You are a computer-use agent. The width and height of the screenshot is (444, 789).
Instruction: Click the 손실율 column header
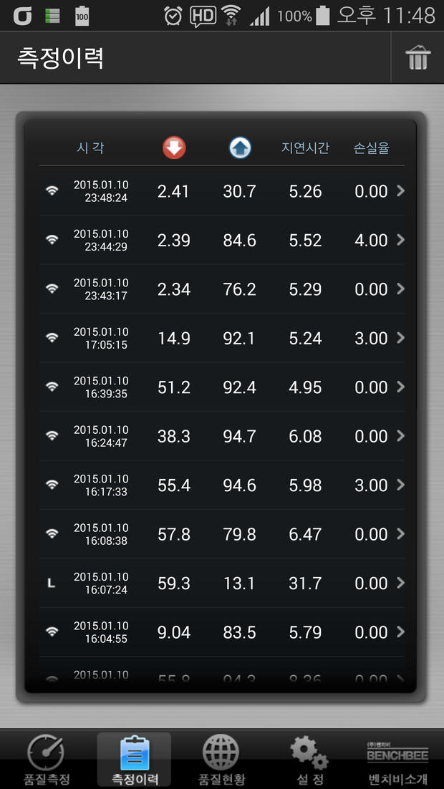point(372,148)
